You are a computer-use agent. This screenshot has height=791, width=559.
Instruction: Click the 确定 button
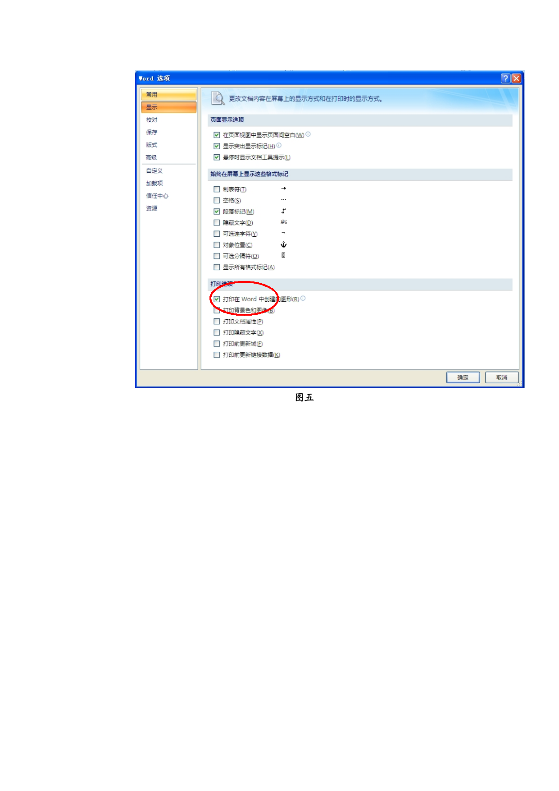click(463, 377)
